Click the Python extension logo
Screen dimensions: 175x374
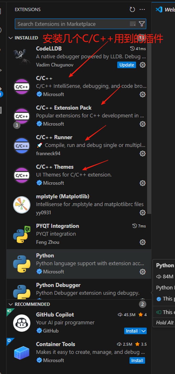click(22, 264)
